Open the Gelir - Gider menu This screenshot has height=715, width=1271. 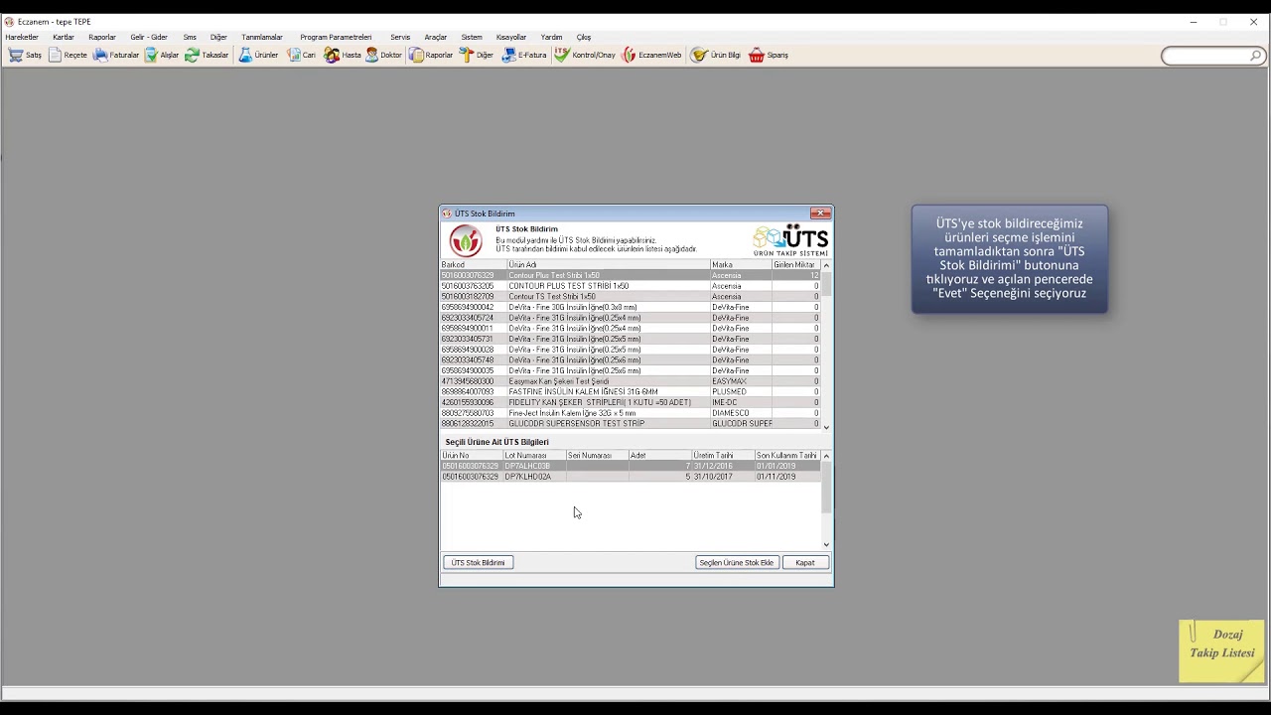(149, 37)
